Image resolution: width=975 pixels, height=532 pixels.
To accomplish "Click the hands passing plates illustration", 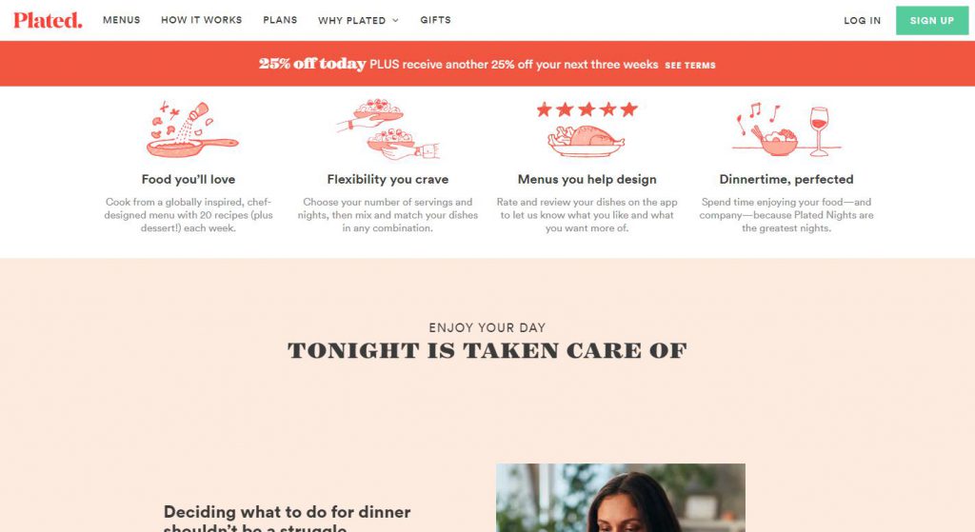I will tap(388, 128).
